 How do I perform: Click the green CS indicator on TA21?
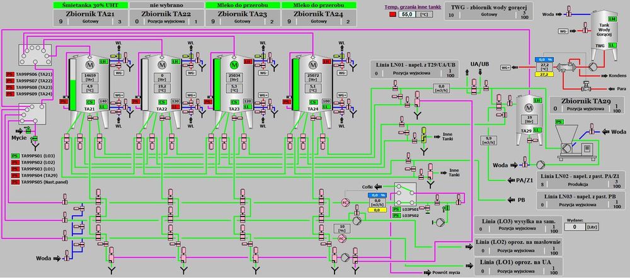point(90,102)
